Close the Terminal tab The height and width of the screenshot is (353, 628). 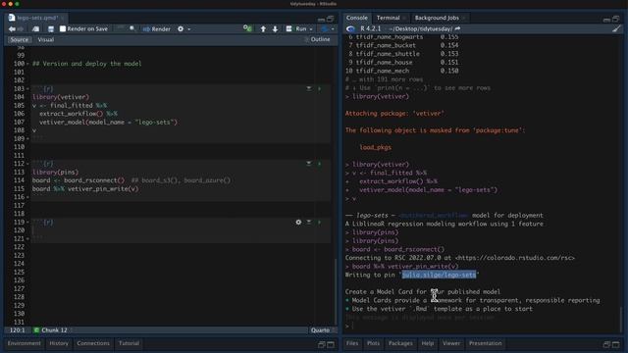(x=404, y=18)
